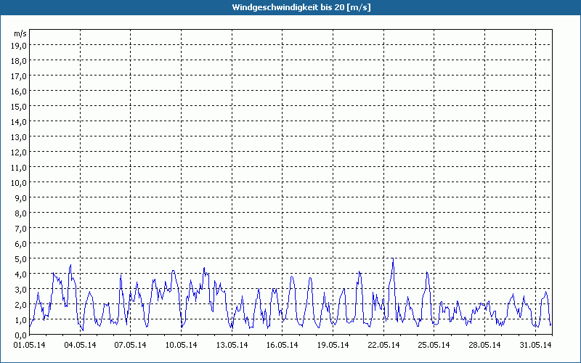Click the m/s unit label
The width and height of the screenshot is (581, 363).
[20, 33]
